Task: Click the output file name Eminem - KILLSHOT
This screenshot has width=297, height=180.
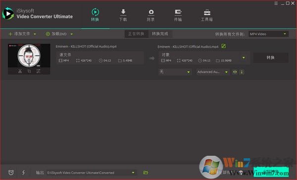Action: (188, 46)
